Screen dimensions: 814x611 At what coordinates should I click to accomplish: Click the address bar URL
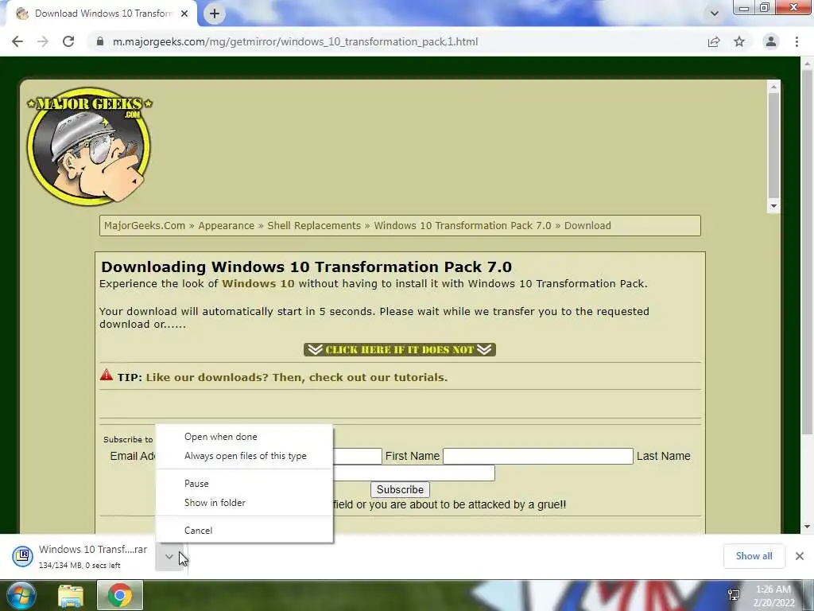[x=296, y=41]
